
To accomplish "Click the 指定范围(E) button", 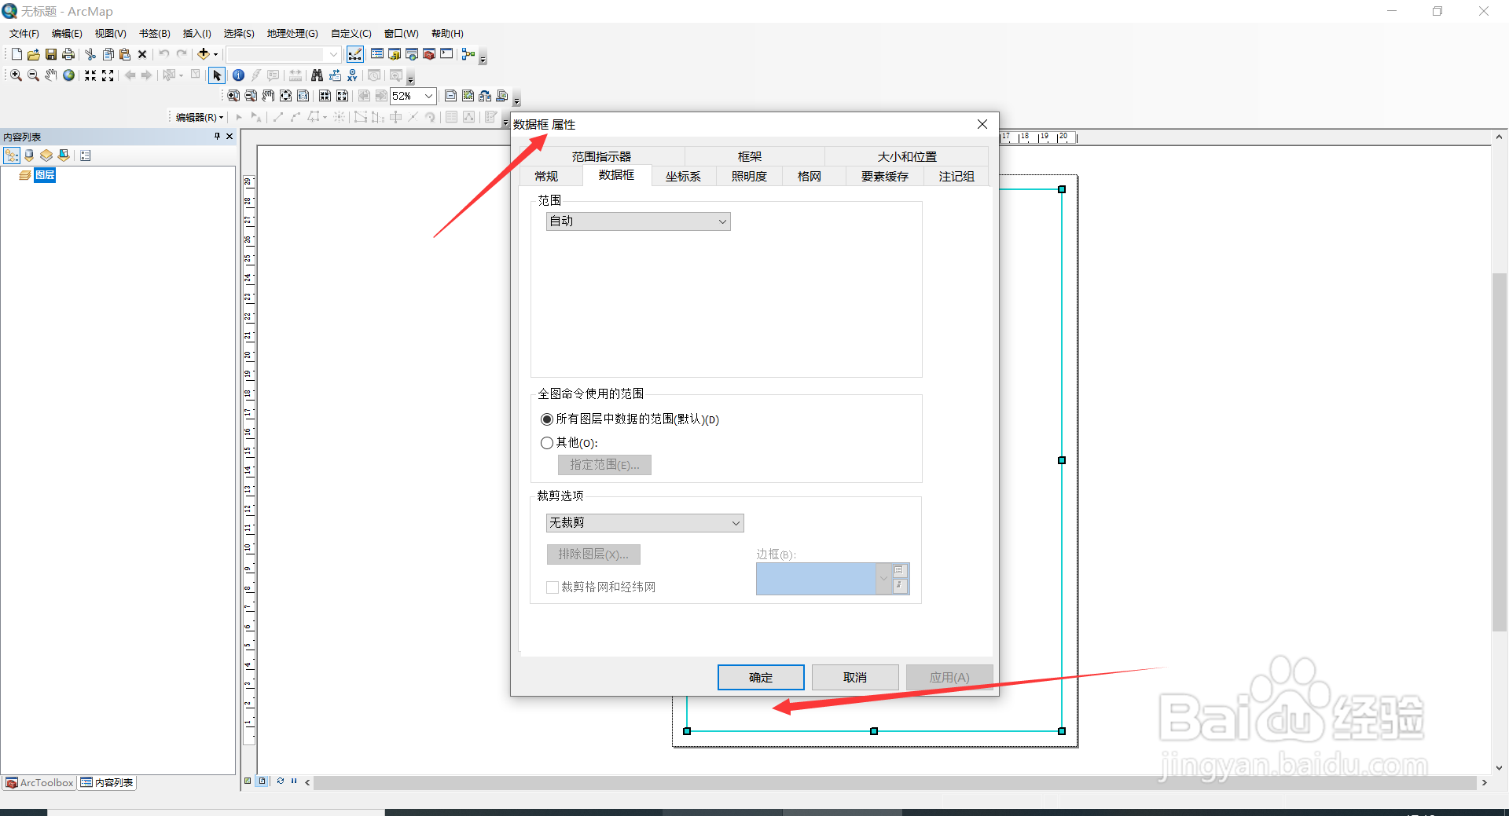I will coord(604,464).
